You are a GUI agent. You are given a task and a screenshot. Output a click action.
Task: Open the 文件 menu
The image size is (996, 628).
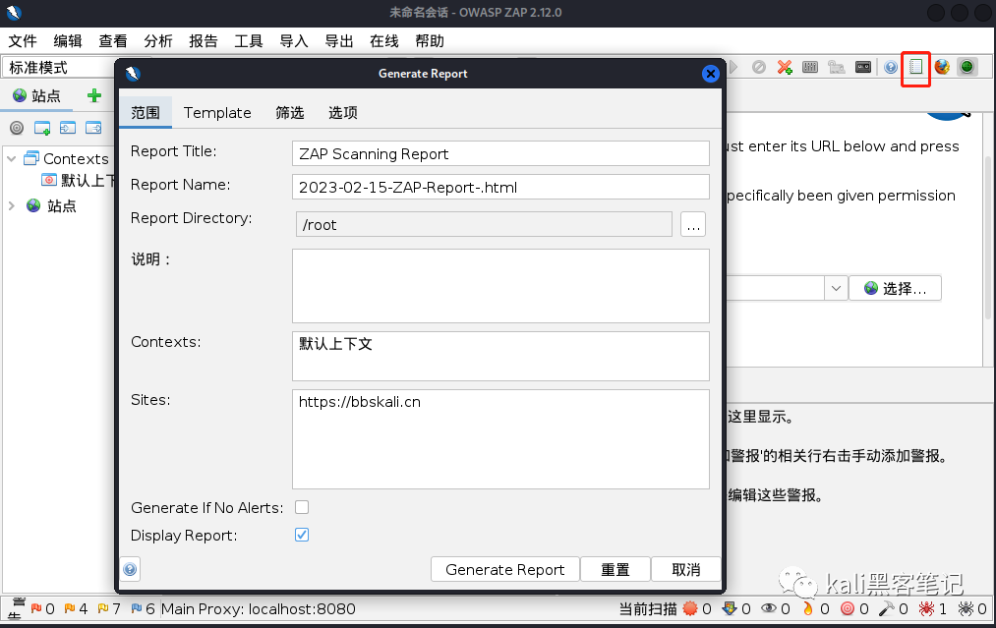(x=23, y=41)
